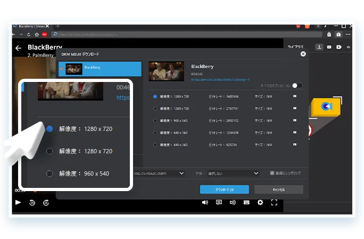Open the subtitle dropdown showing 選択しない
This screenshot has width=364, height=239.
(x=233, y=174)
